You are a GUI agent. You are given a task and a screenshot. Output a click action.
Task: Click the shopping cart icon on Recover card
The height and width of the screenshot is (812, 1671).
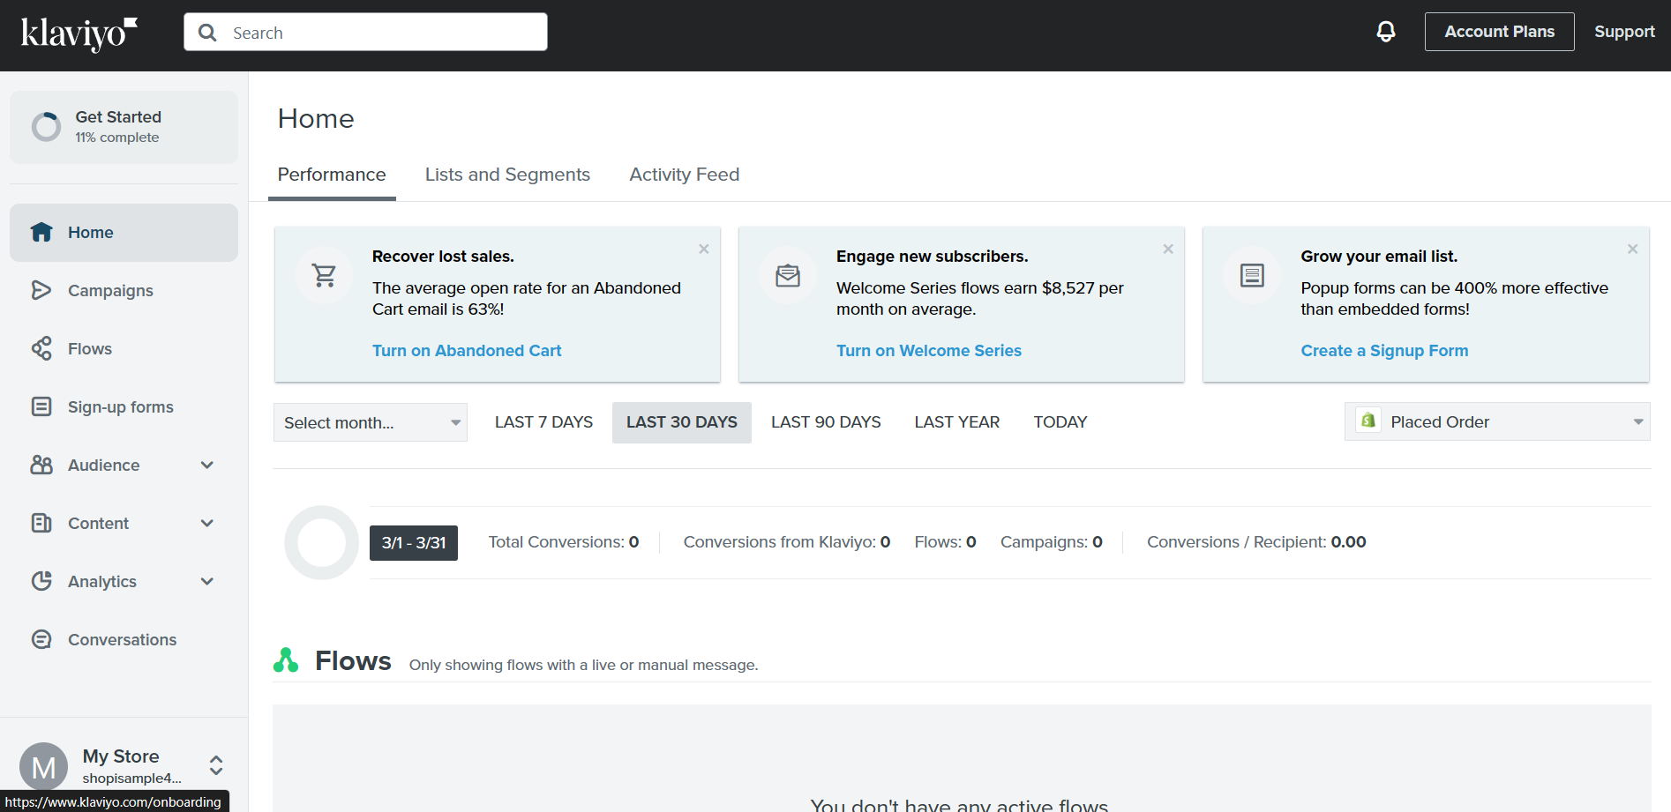325,276
